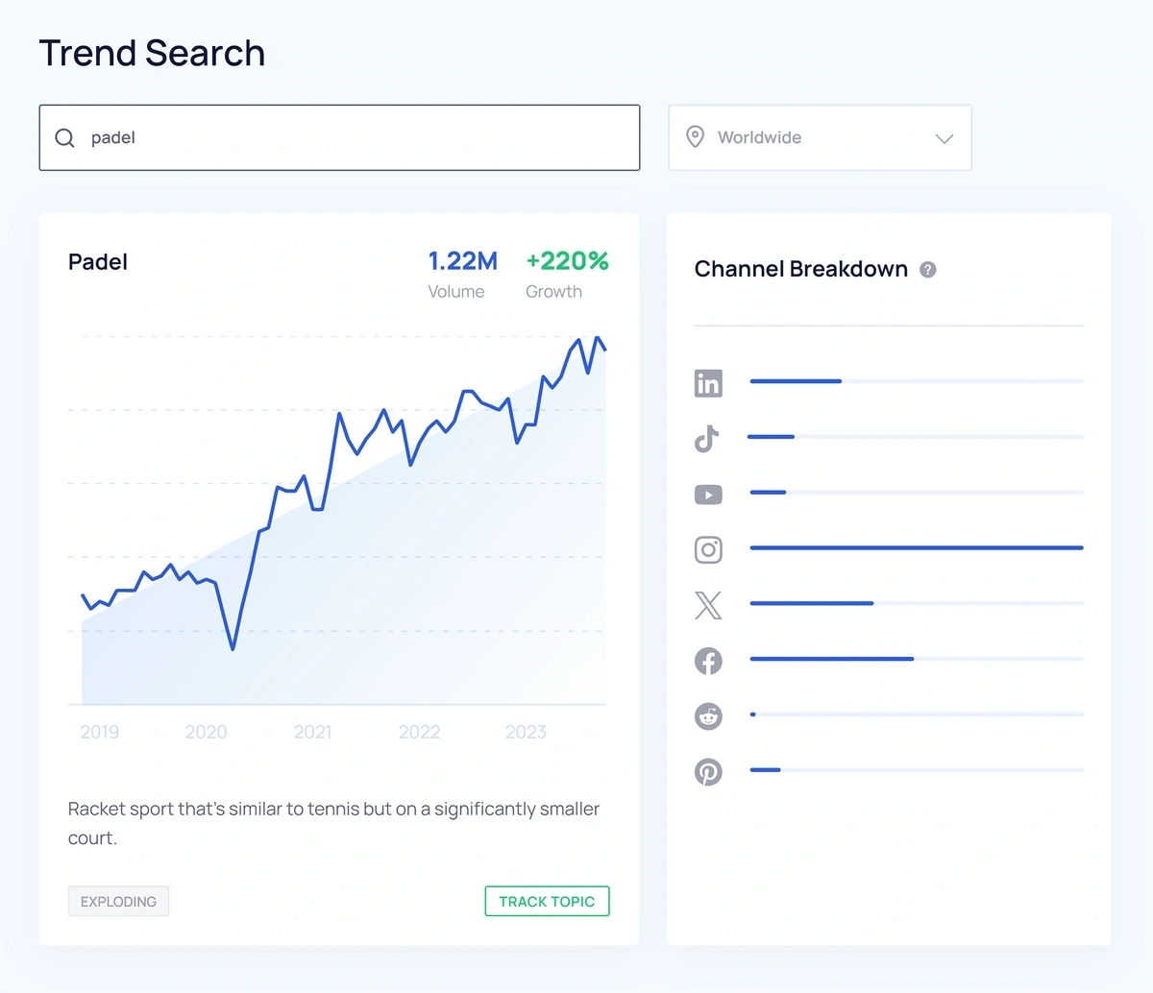Click the Instagram channel icon
Image resolution: width=1153 pixels, height=993 pixels.
tap(708, 549)
